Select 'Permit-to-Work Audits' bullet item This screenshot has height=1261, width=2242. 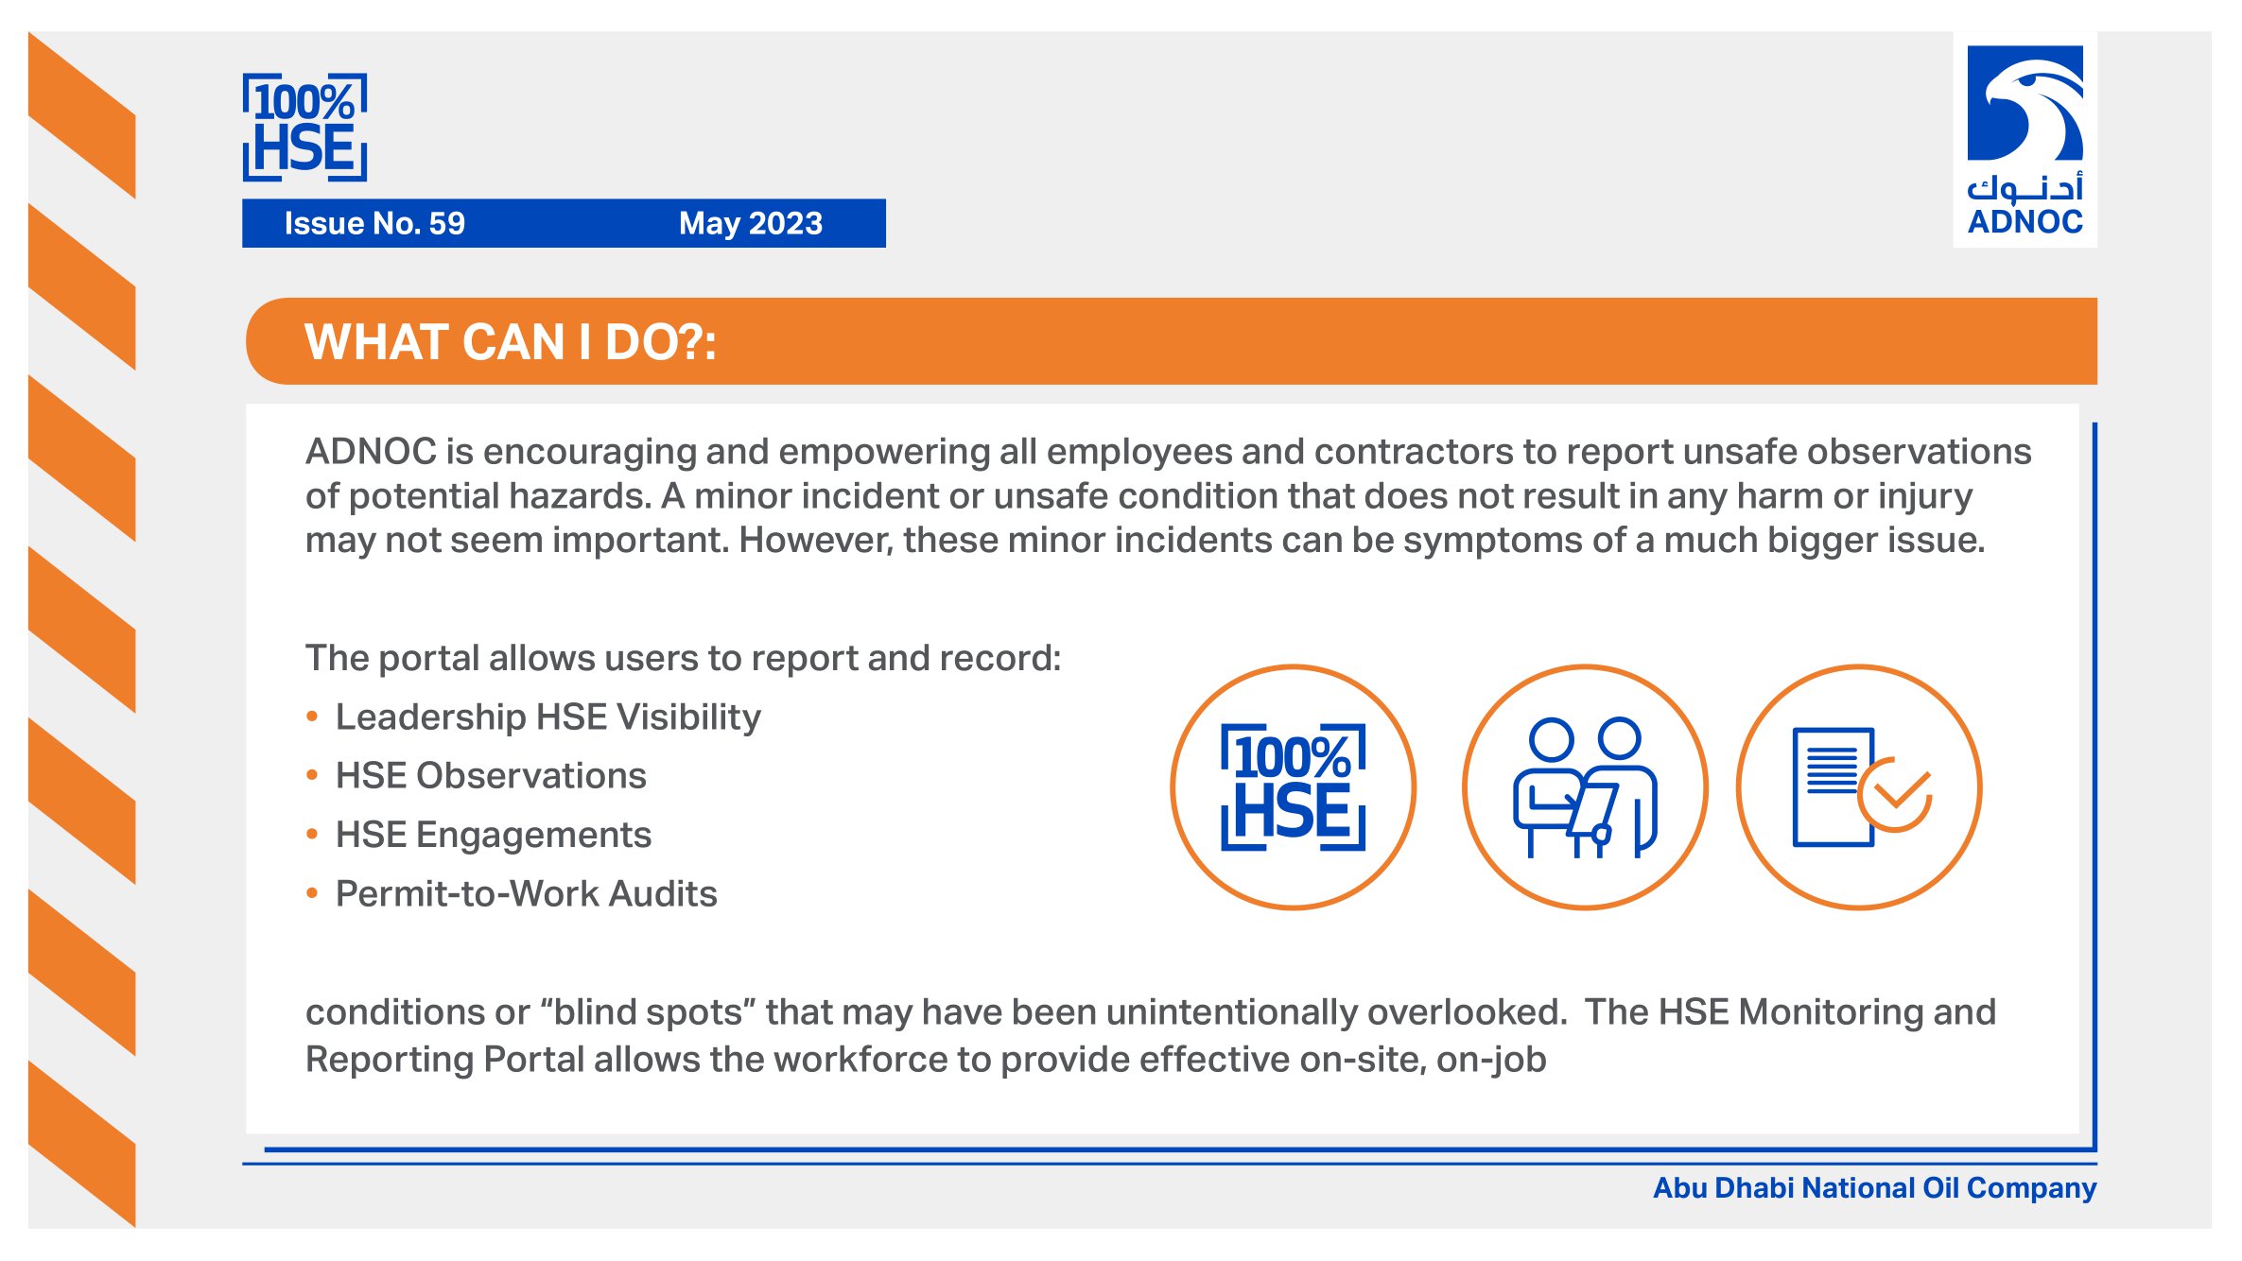click(526, 893)
